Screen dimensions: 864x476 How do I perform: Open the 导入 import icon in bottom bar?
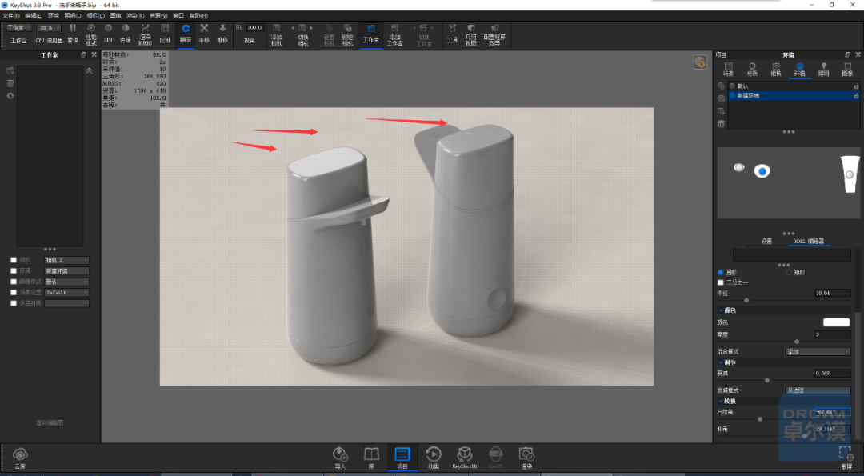[341, 458]
